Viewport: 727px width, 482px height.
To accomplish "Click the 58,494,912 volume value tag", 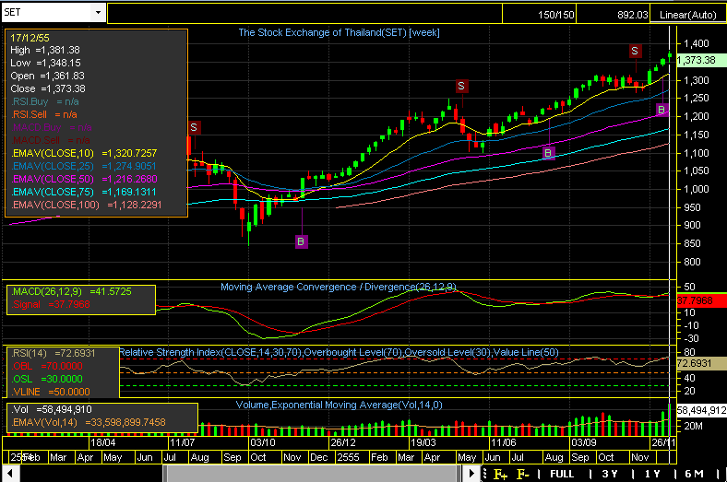I will [x=701, y=410].
